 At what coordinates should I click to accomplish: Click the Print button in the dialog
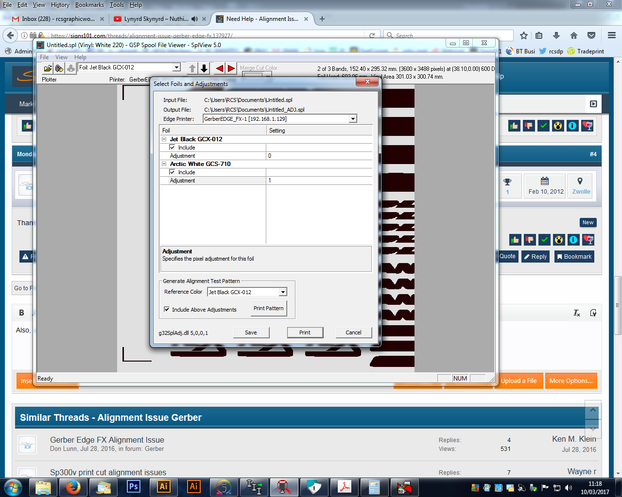305,332
